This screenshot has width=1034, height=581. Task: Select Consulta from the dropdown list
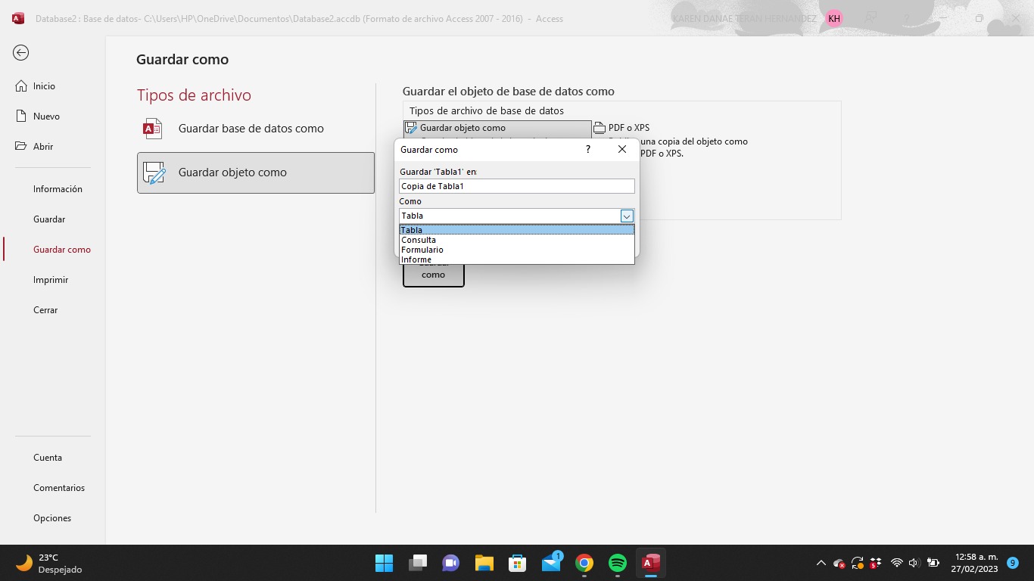419,240
